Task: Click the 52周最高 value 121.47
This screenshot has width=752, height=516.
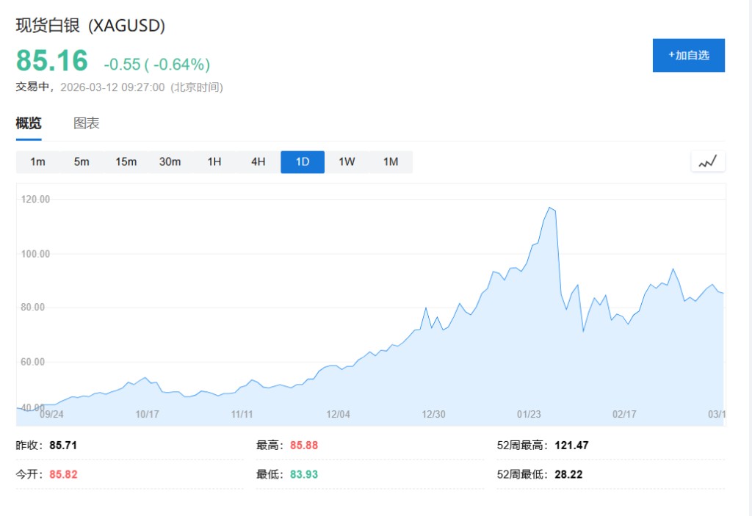Action: [x=571, y=446]
